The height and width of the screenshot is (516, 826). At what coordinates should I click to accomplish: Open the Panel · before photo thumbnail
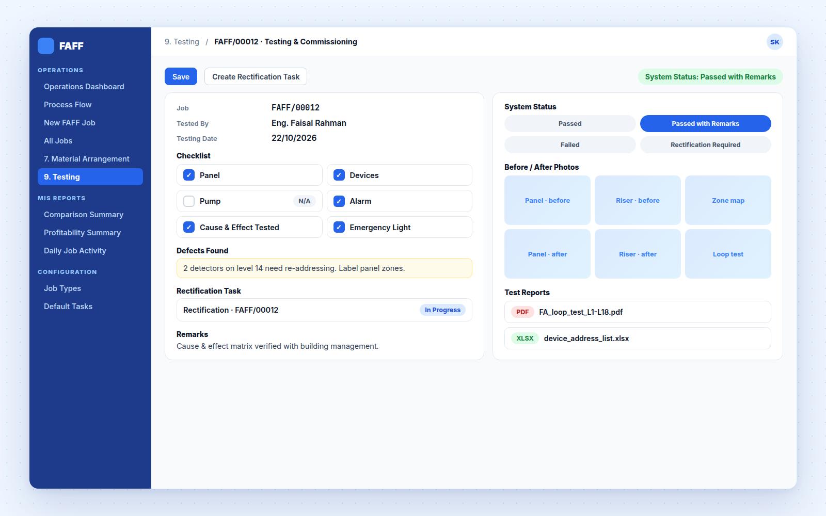(x=547, y=200)
